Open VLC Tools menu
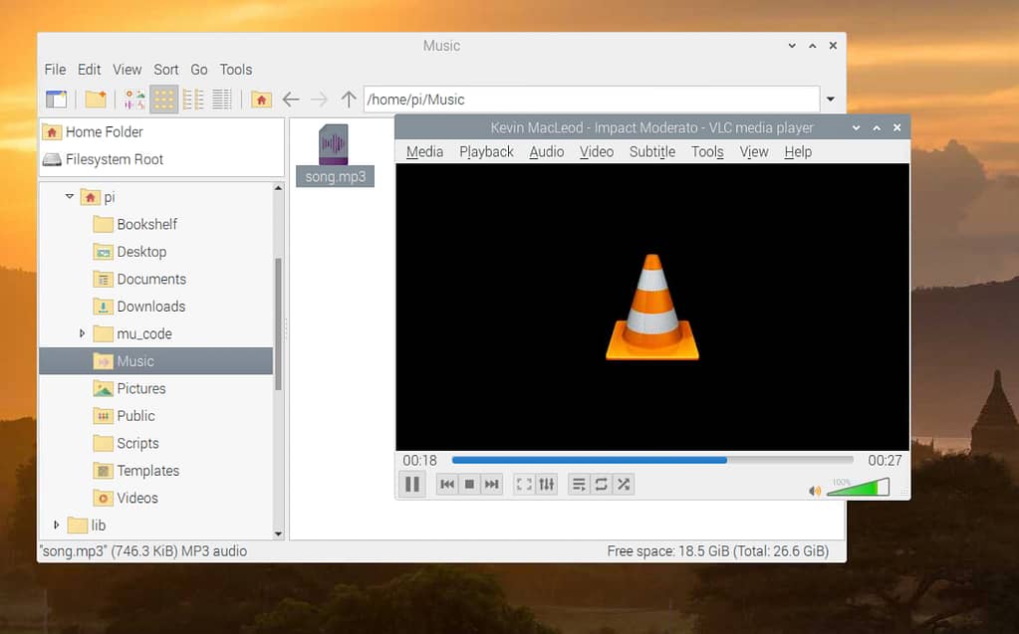Screen dimensions: 1019x634 [707, 151]
